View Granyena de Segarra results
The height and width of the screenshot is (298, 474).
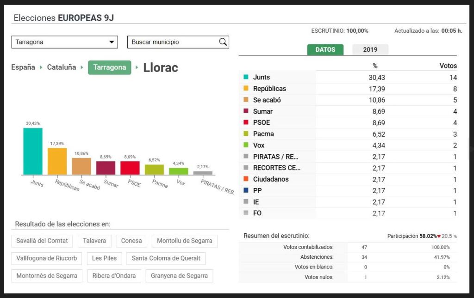click(x=179, y=276)
